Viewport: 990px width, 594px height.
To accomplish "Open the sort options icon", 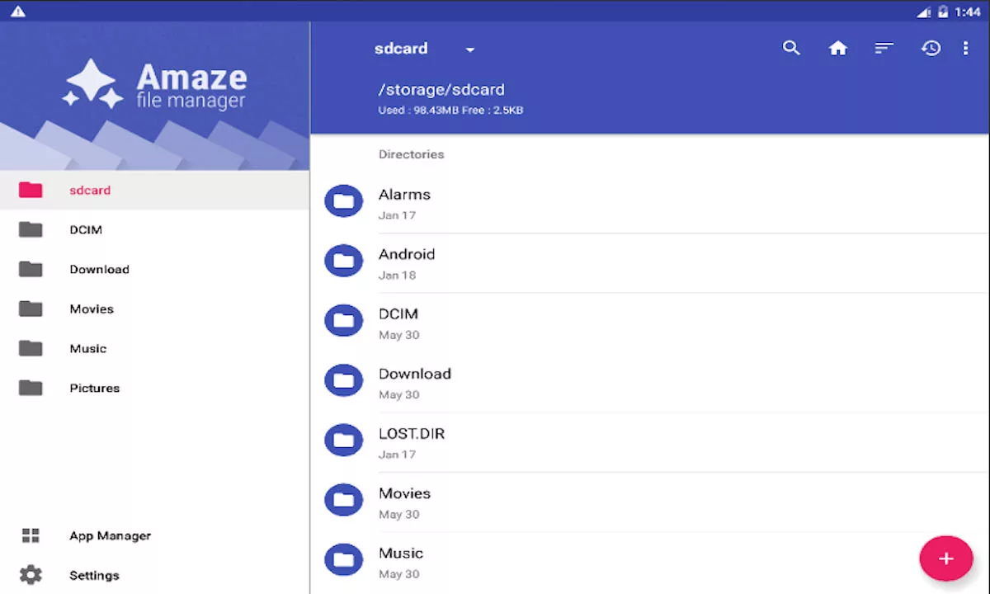I will (884, 49).
